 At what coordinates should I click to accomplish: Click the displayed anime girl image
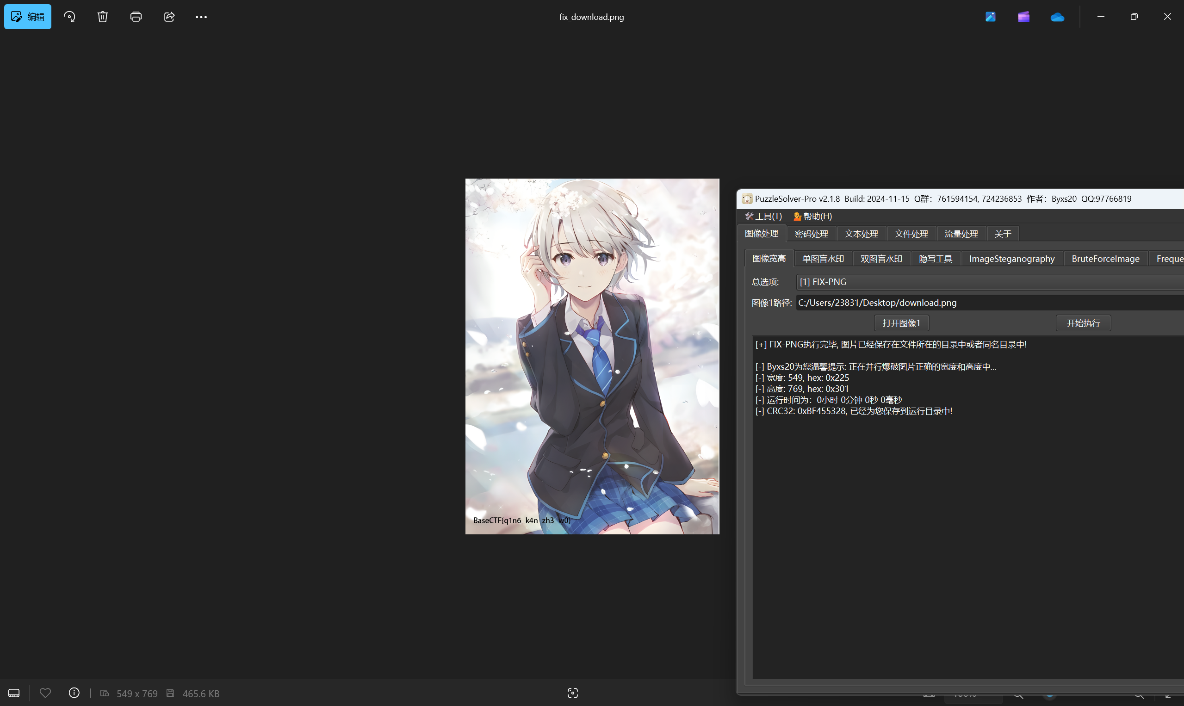592,356
